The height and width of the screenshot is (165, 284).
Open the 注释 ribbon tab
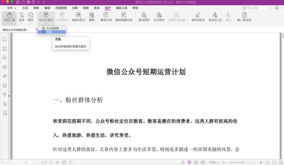tap(75, 8)
